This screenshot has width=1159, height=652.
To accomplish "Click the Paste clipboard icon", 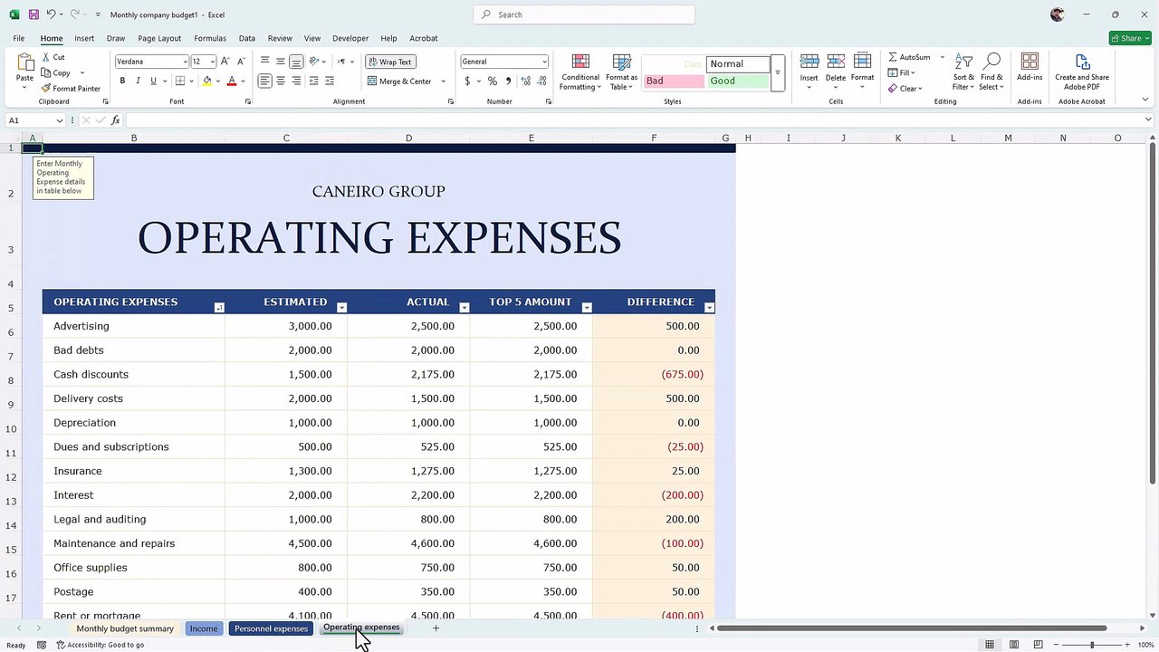I will pos(24,62).
